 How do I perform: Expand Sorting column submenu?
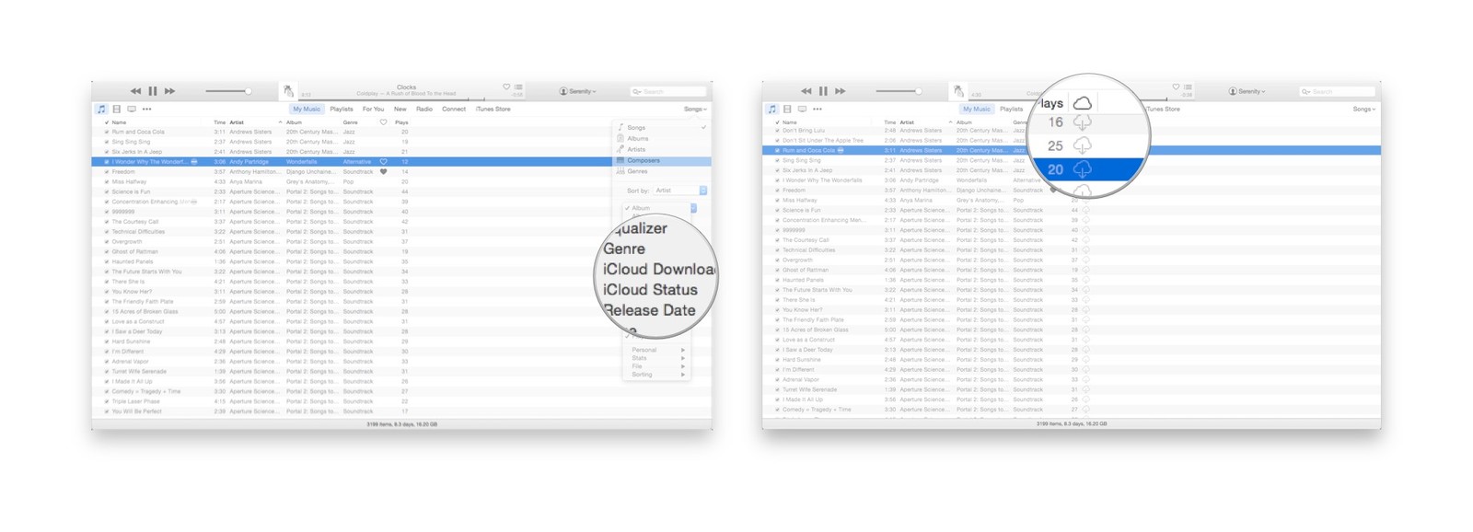(x=657, y=375)
